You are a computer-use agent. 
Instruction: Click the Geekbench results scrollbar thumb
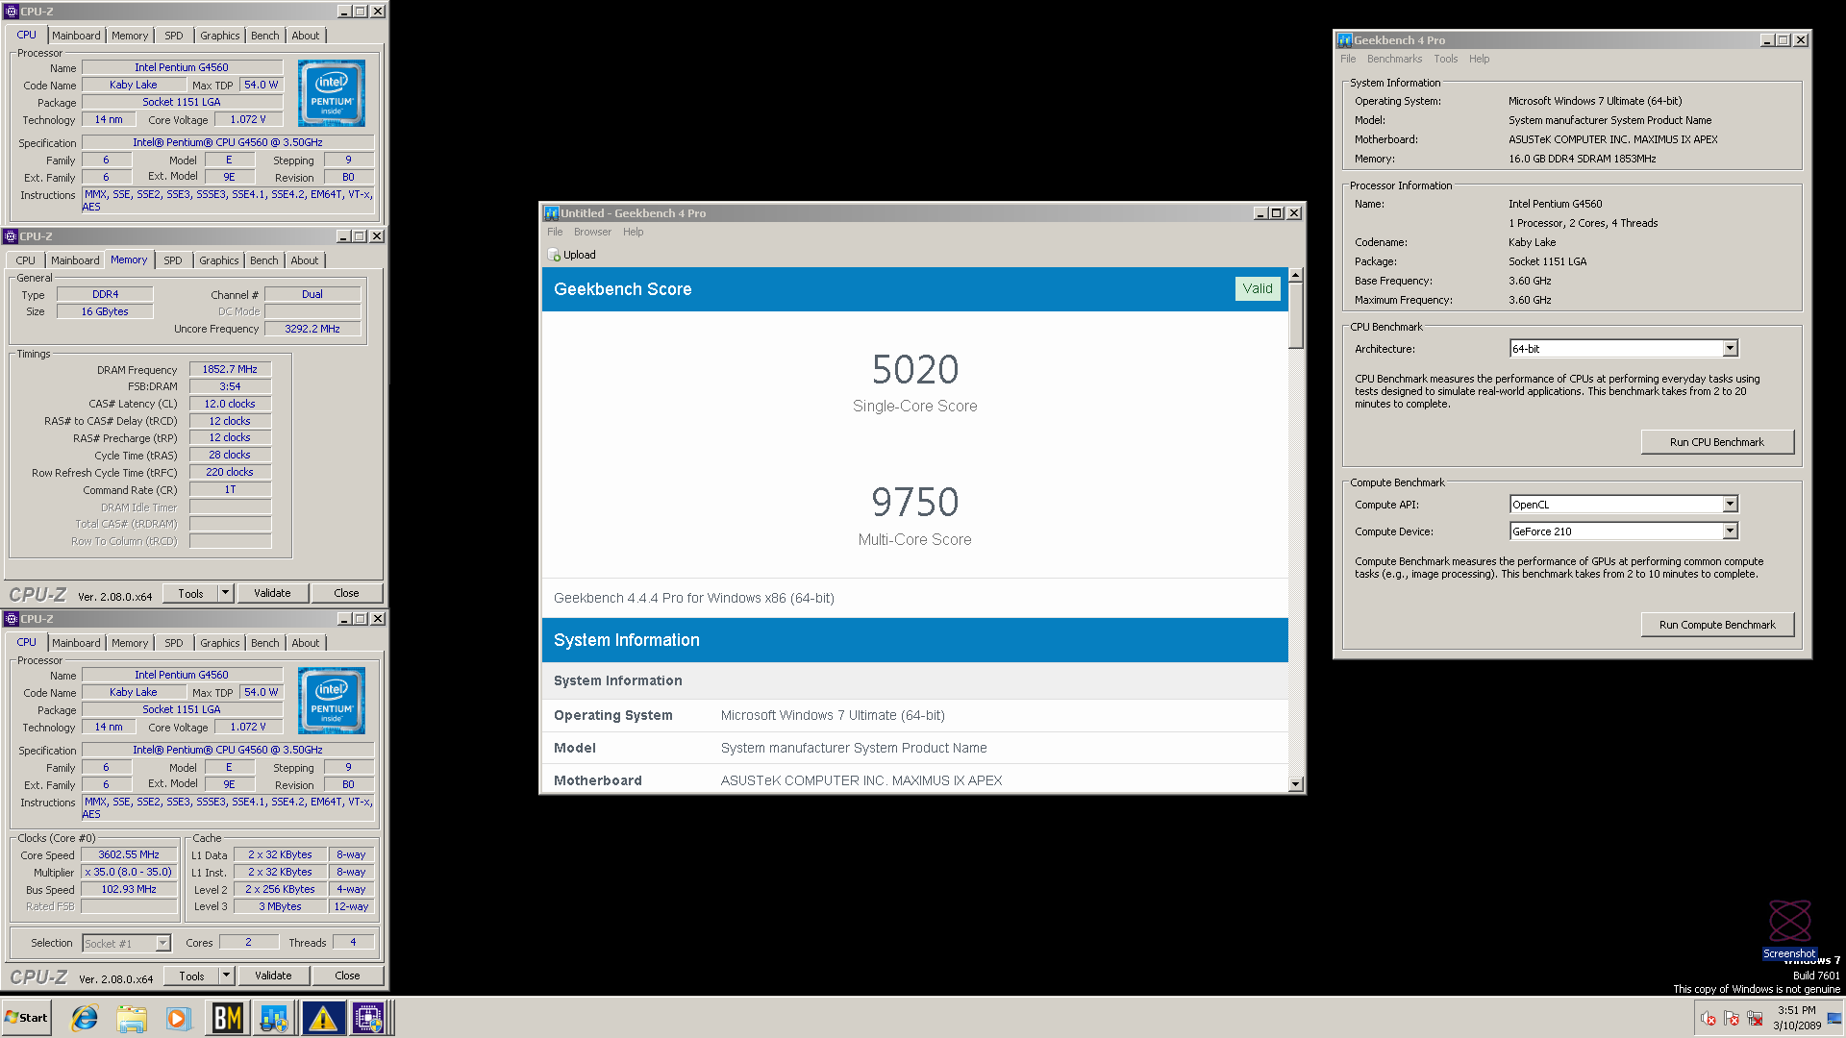click(x=1295, y=315)
